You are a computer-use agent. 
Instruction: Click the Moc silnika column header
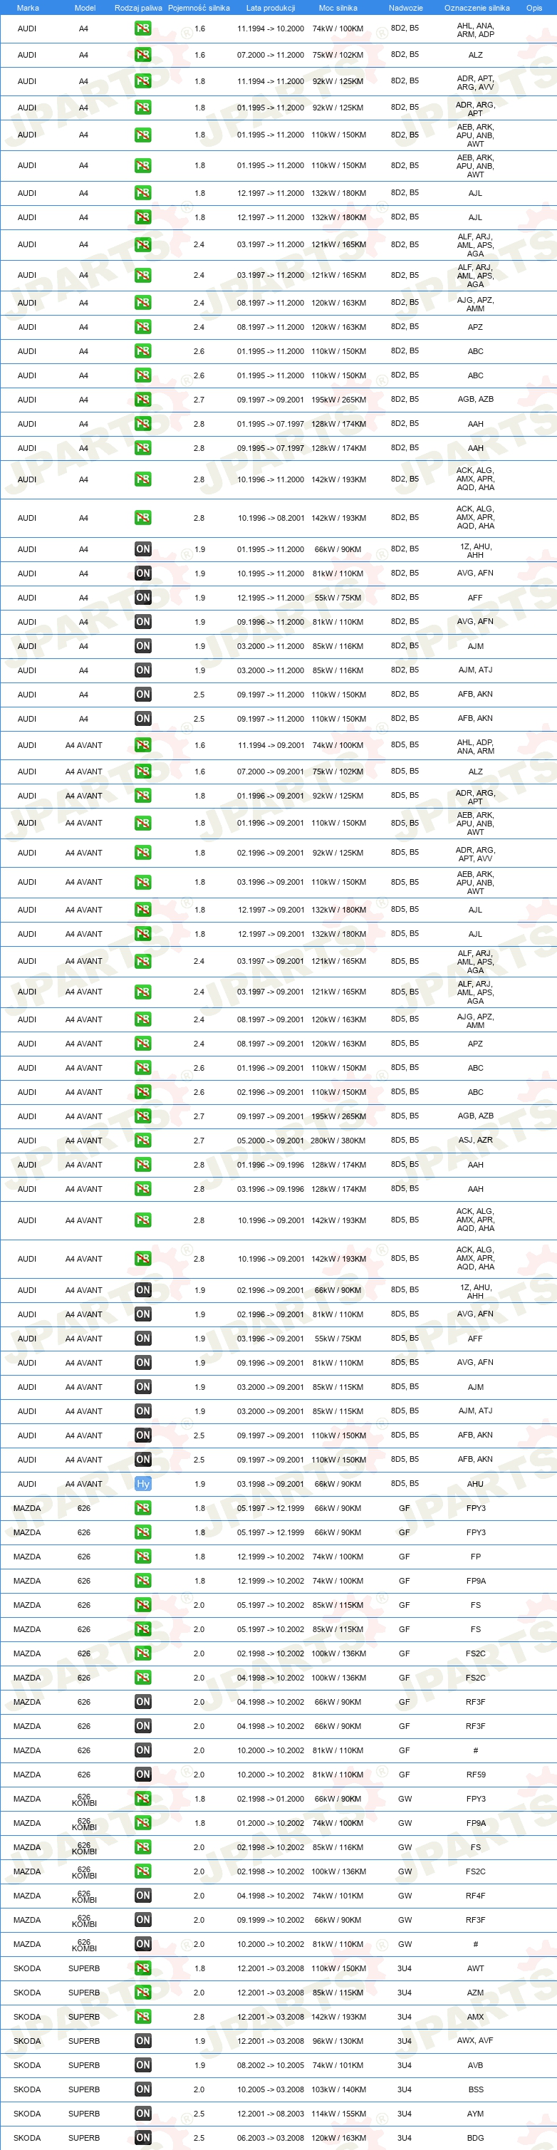338,8
